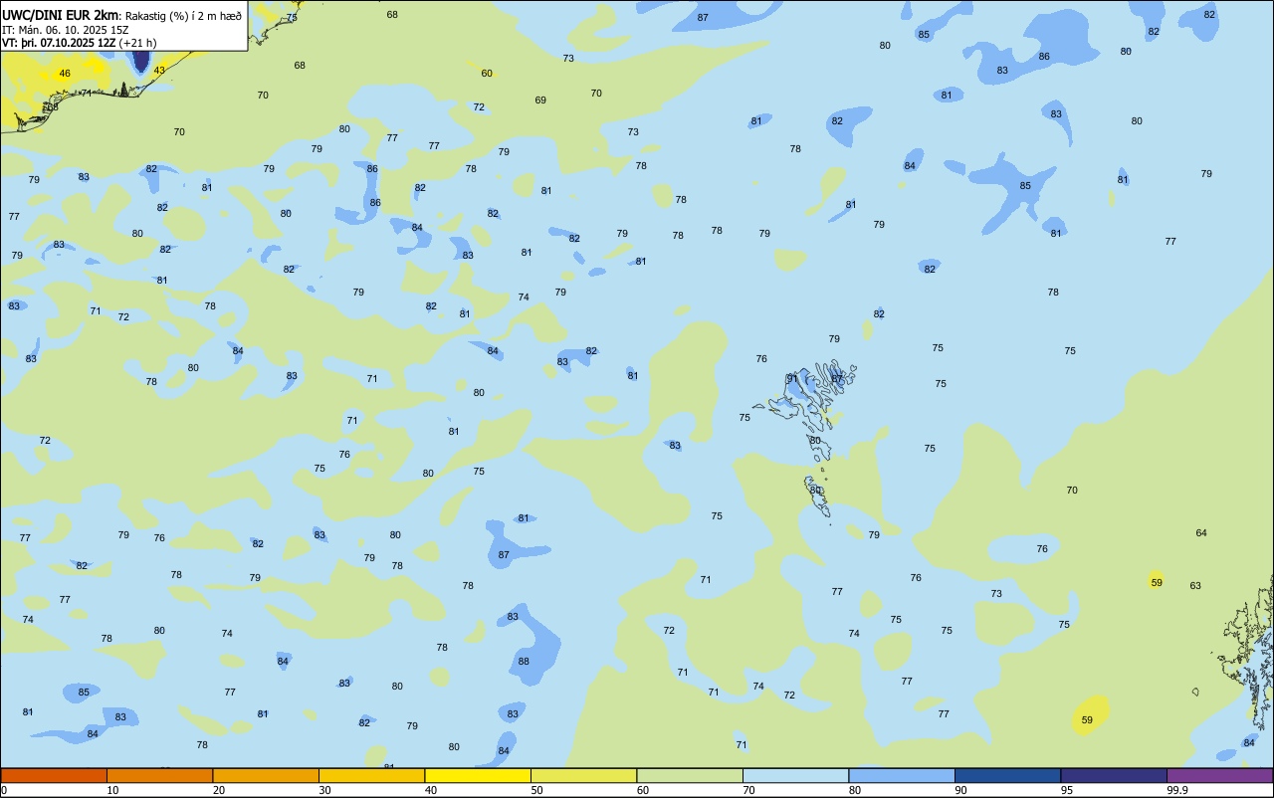
Task: Click the '95' tick label on the color scale
Action: pyautogui.click(x=1067, y=790)
